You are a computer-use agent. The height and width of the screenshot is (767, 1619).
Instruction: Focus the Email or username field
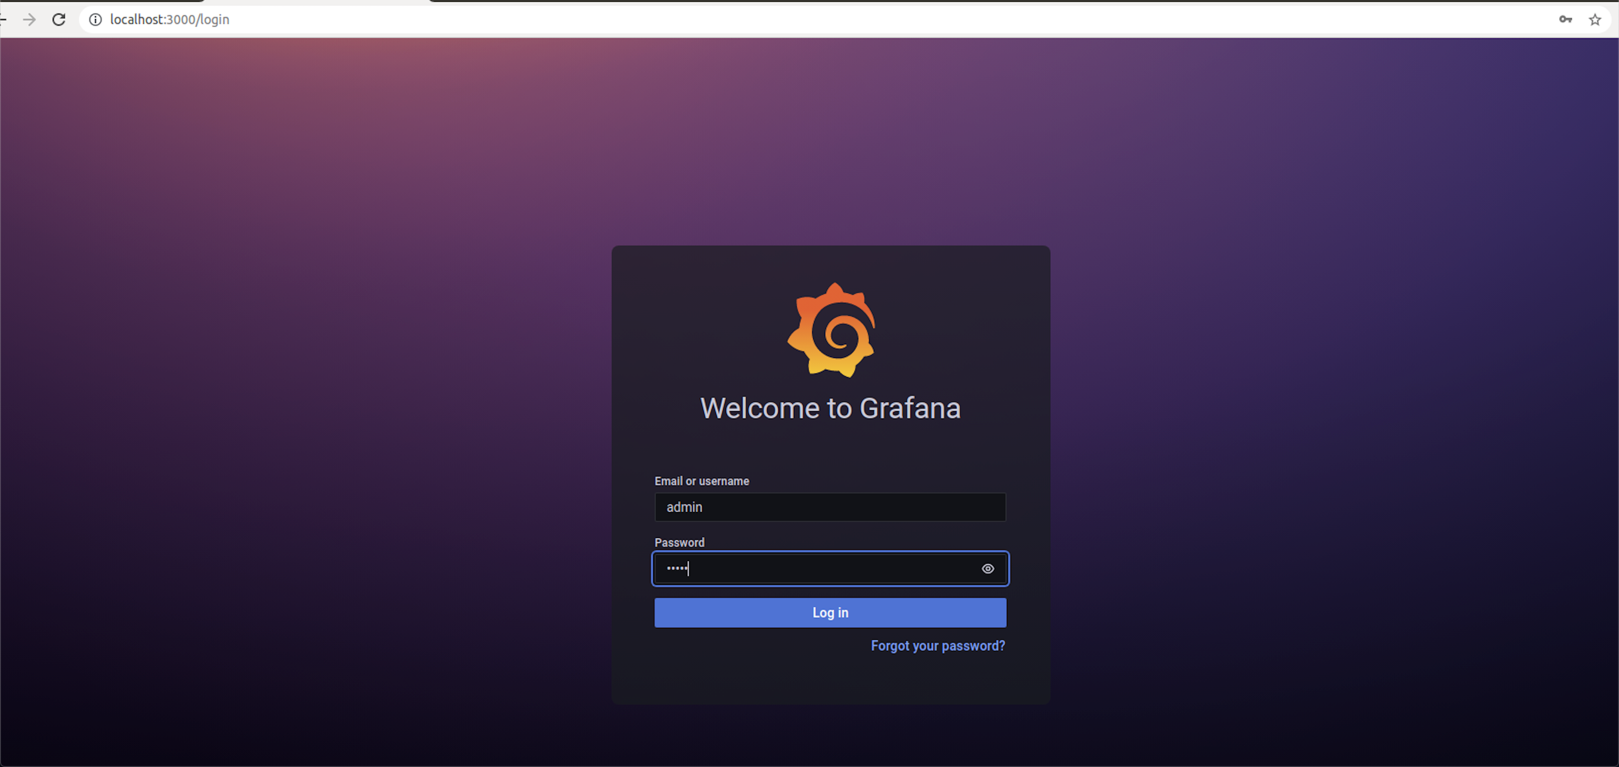830,507
